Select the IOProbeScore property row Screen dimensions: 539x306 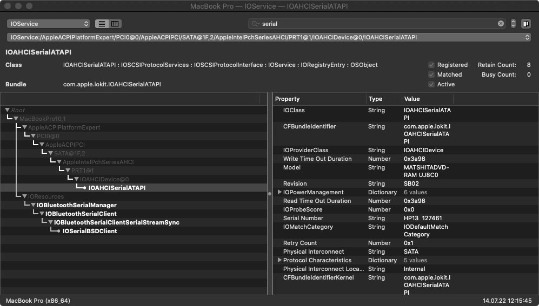click(405, 209)
